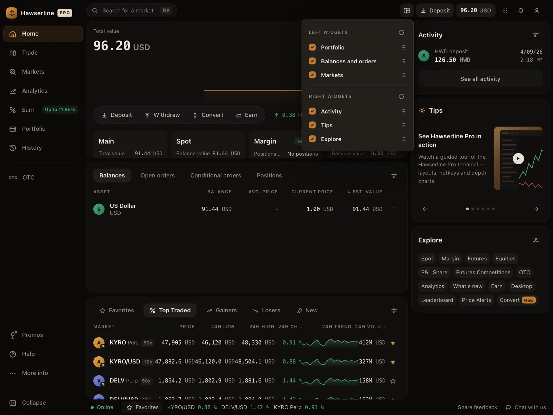Viewport: 553px width, 415px height.
Task: Open US Dollar row options menu
Action: click(x=394, y=209)
